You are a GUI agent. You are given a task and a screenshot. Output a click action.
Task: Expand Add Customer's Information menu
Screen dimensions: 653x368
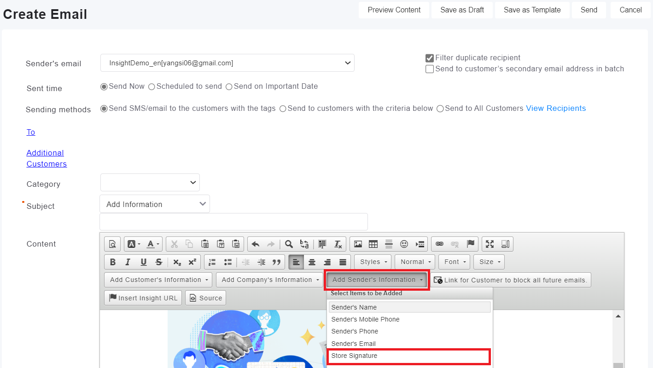click(x=158, y=280)
